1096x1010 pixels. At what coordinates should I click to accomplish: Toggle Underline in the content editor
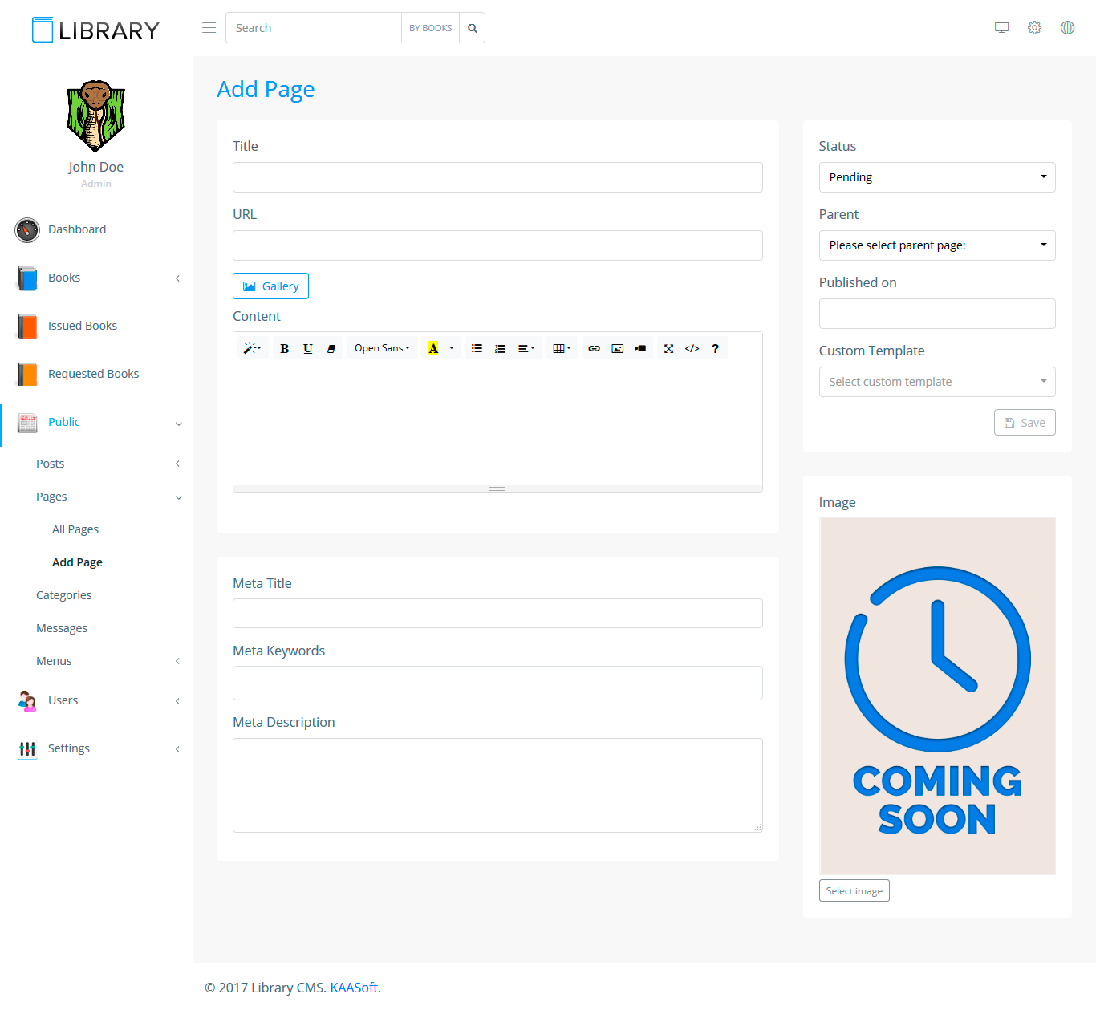point(308,348)
